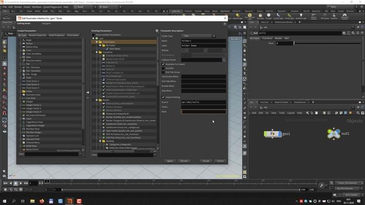Select the Label parameter type
The width and height of the screenshot is (365, 205).
tap(29, 118)
